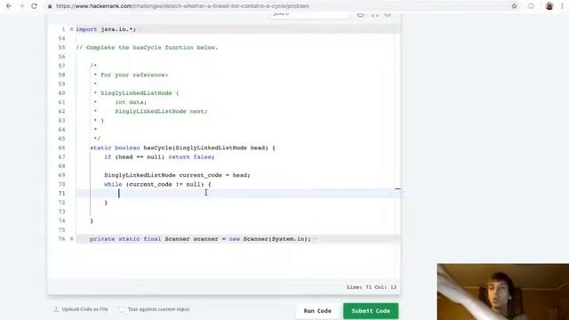The width and height of the screenshot is (569, 320).
Task: Click the 'current_code = head;' line
Action: (x=177, y=175)
